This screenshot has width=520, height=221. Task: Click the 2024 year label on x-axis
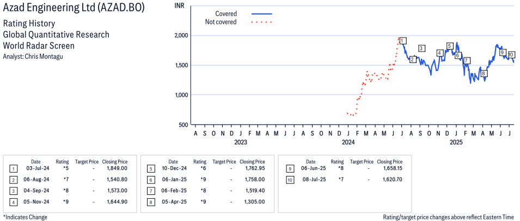348,142
